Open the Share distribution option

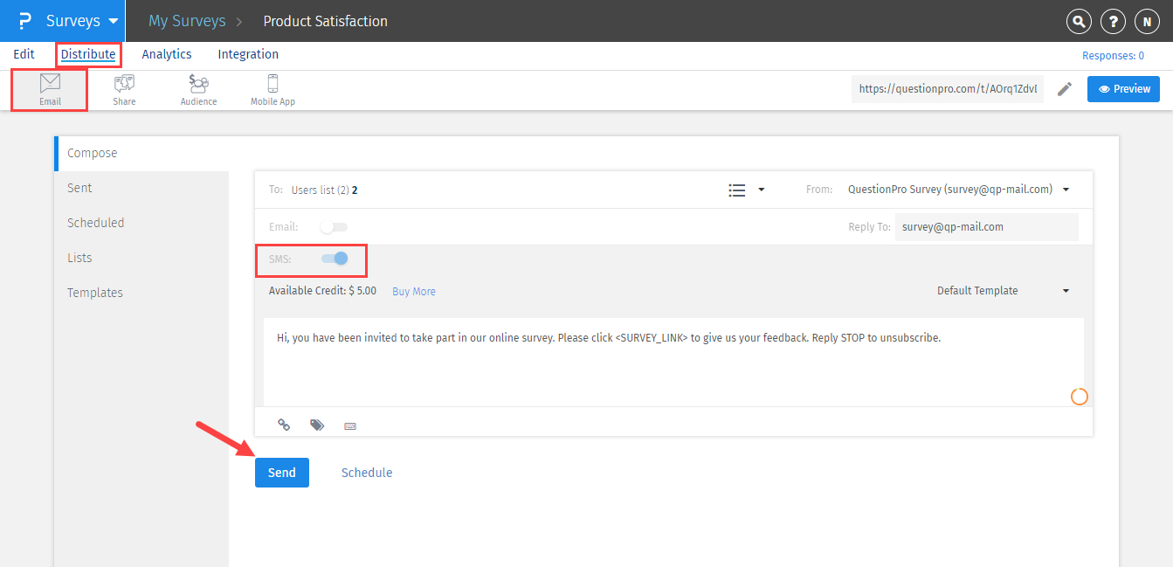(x=124, y=90)
